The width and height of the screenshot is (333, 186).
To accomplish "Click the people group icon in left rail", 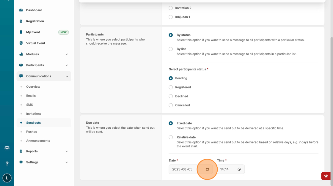I will coord(7,148).
